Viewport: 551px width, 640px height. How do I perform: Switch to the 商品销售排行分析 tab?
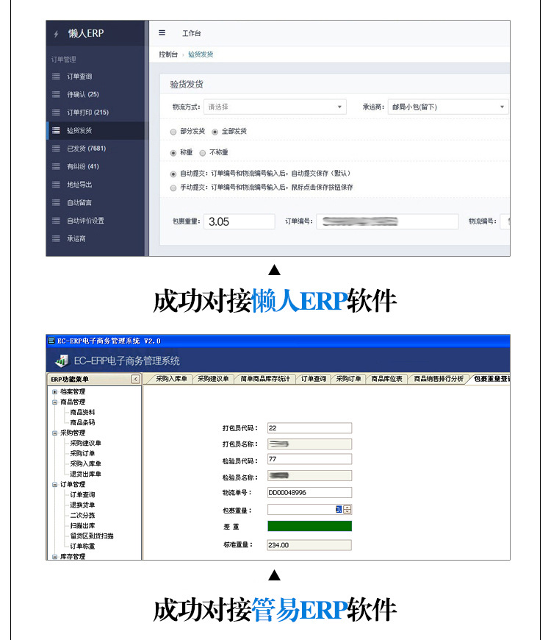pos(439,379)
